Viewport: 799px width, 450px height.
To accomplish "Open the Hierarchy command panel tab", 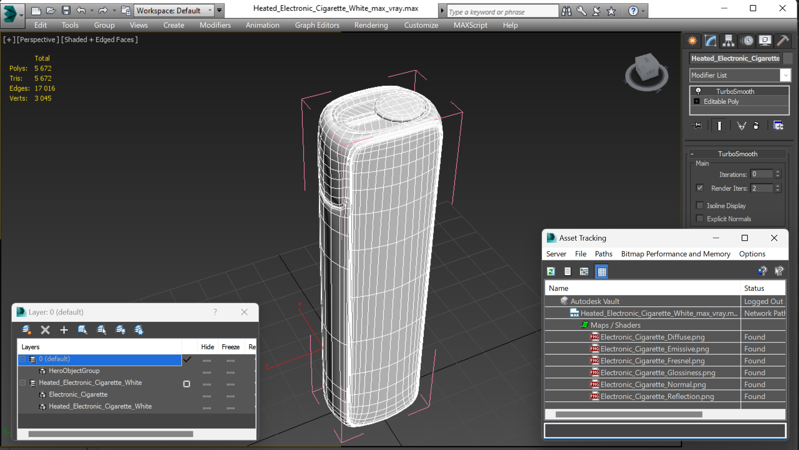I will [729, 41].
